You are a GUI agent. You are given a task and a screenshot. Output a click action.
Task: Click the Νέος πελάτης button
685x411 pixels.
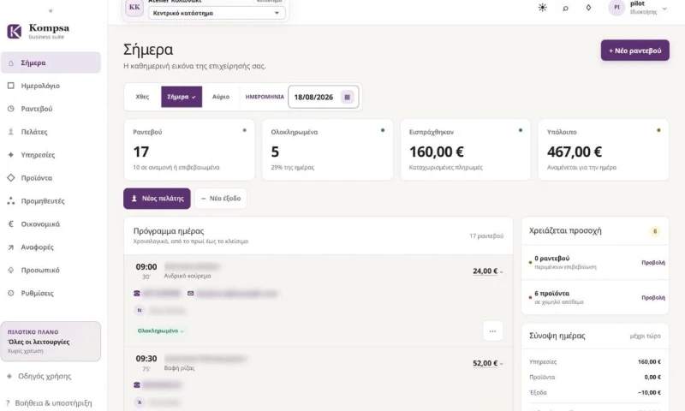[x=157, y=199]
